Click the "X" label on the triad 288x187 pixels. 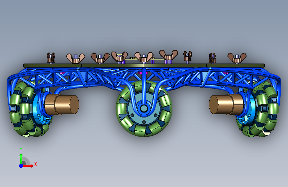coord(36,164)
